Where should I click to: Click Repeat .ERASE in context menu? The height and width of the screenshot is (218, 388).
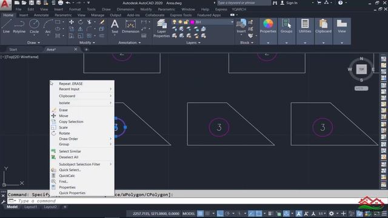[82, 84]
